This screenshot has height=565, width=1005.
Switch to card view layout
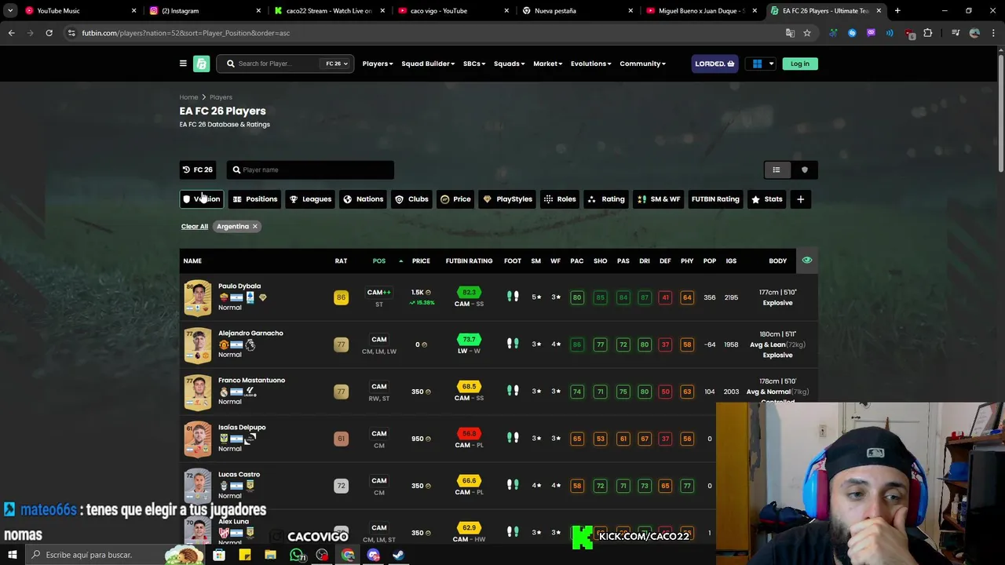tap(804, 169)
